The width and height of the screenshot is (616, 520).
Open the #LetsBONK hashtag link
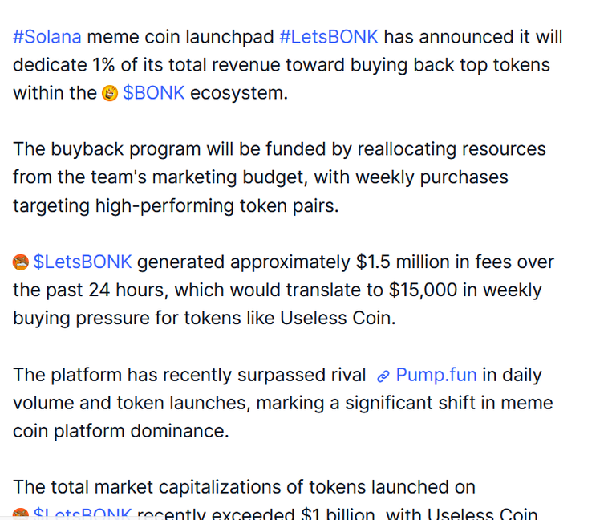tap(329, 37)
